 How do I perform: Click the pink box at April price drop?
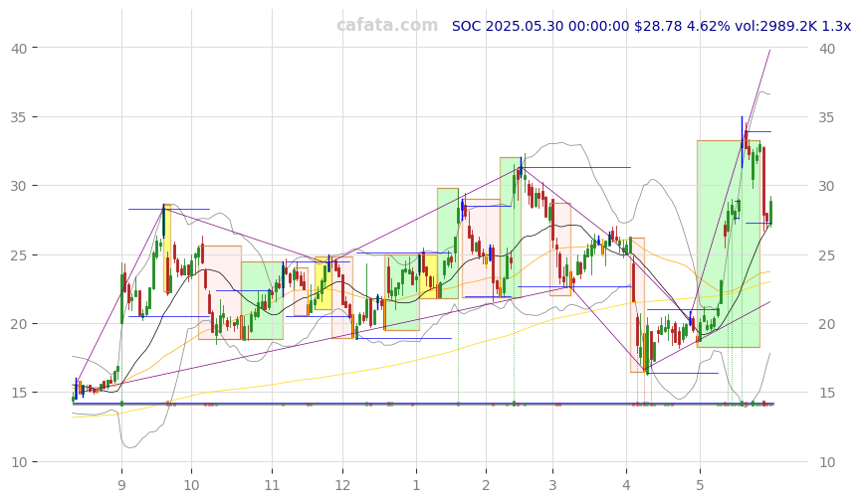tap(637, 305)
